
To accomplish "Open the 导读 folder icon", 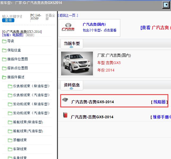I will click(4, 41).
